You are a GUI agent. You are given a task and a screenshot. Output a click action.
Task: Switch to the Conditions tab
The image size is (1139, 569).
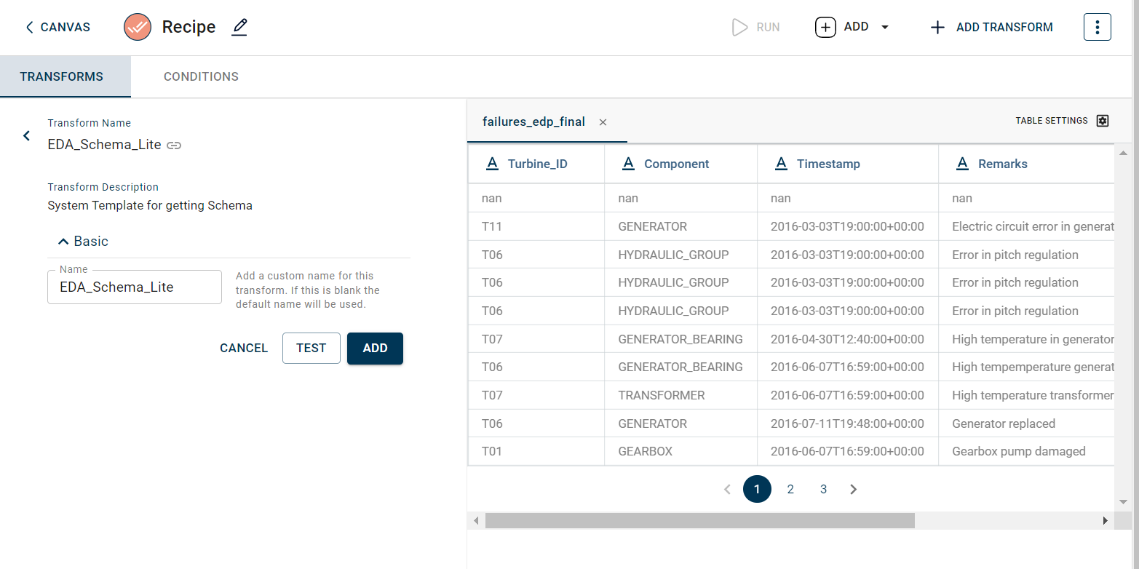click(201, 76)
